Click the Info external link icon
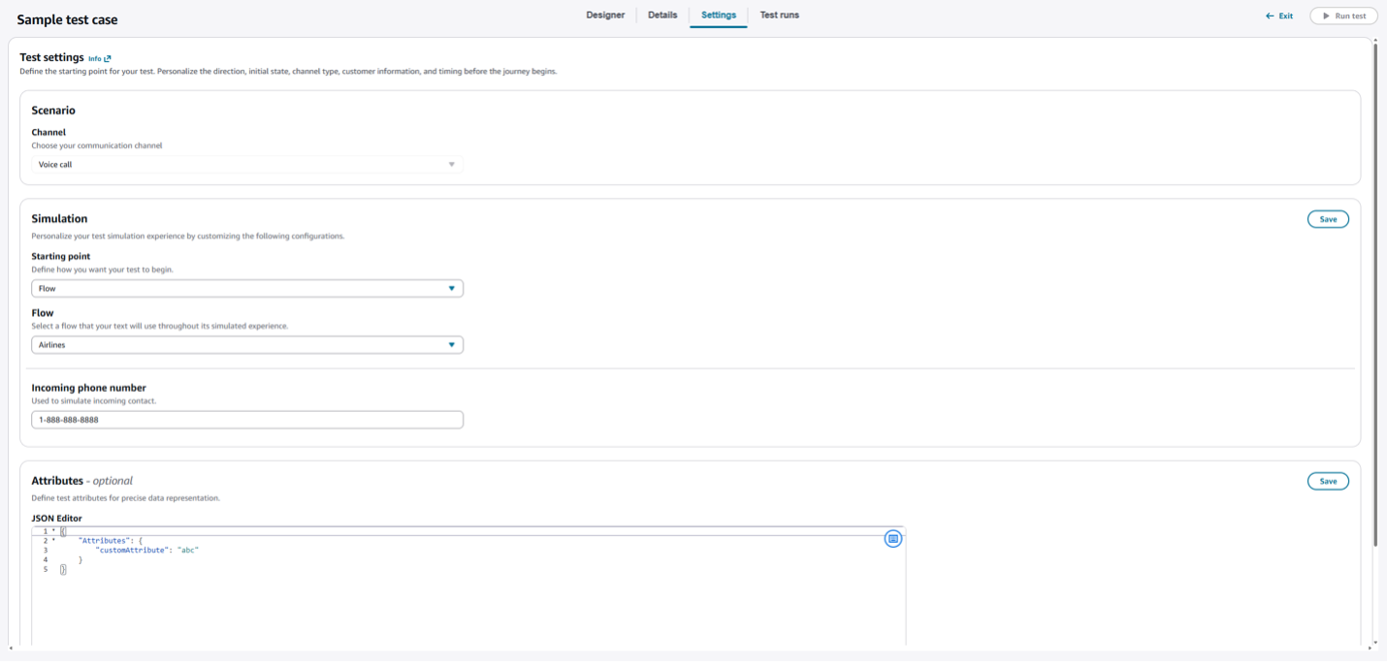 (108, 59)
